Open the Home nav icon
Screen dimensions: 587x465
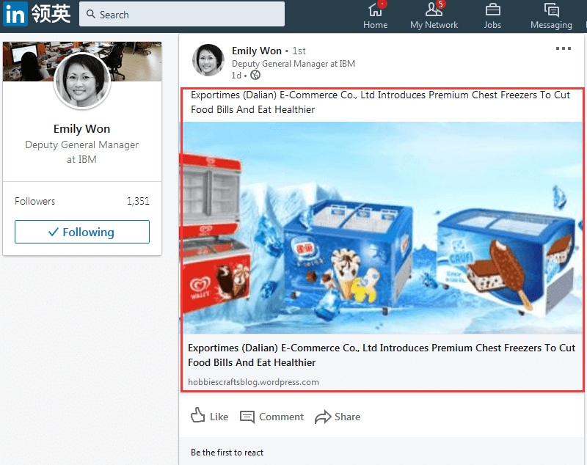tap(375, 10)
